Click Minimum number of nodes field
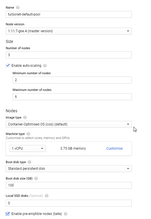 coord(72,80)
